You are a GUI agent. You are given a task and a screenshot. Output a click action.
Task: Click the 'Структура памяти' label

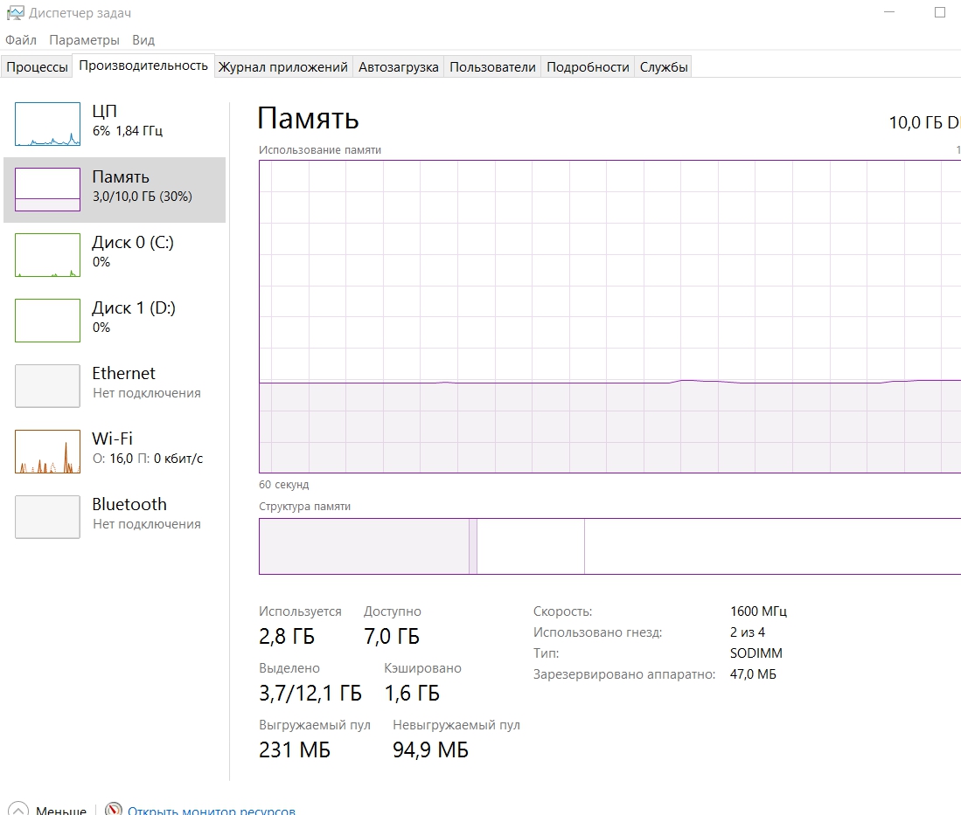pyautogui.click(x=304, y=507)
